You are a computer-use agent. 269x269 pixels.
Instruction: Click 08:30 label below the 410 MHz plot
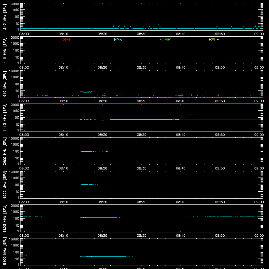coord(142,68)
